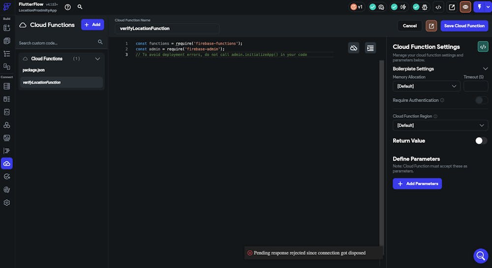Open the Pages stacked-sheets icon in sidebar
Screen dimensions: 492x268
point(6,41)
